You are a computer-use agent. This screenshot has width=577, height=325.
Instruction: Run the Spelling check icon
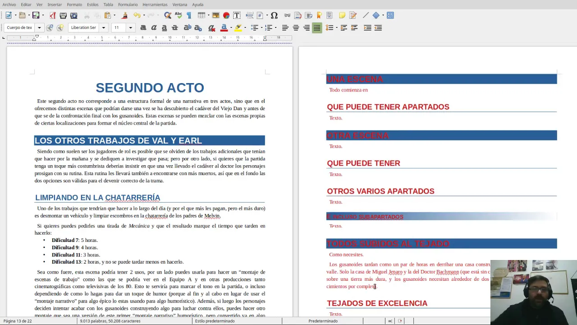coord(179,15)
